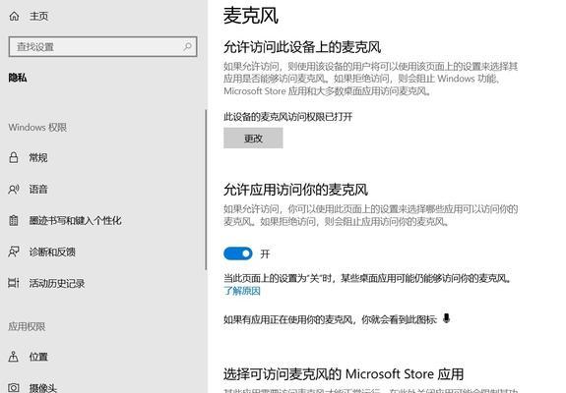Click the home icon beside 主页
The width and height of the screenshot is (566, 393).
[x=14, y=16]
